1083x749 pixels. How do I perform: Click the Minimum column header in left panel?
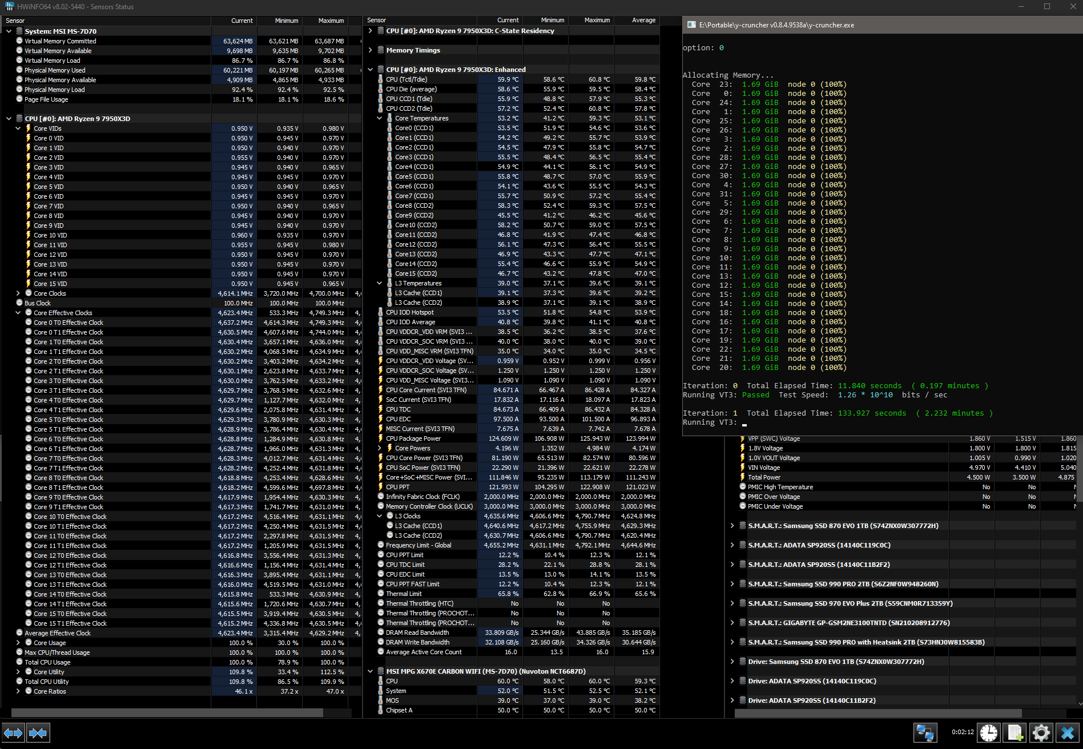coord(279,21)
